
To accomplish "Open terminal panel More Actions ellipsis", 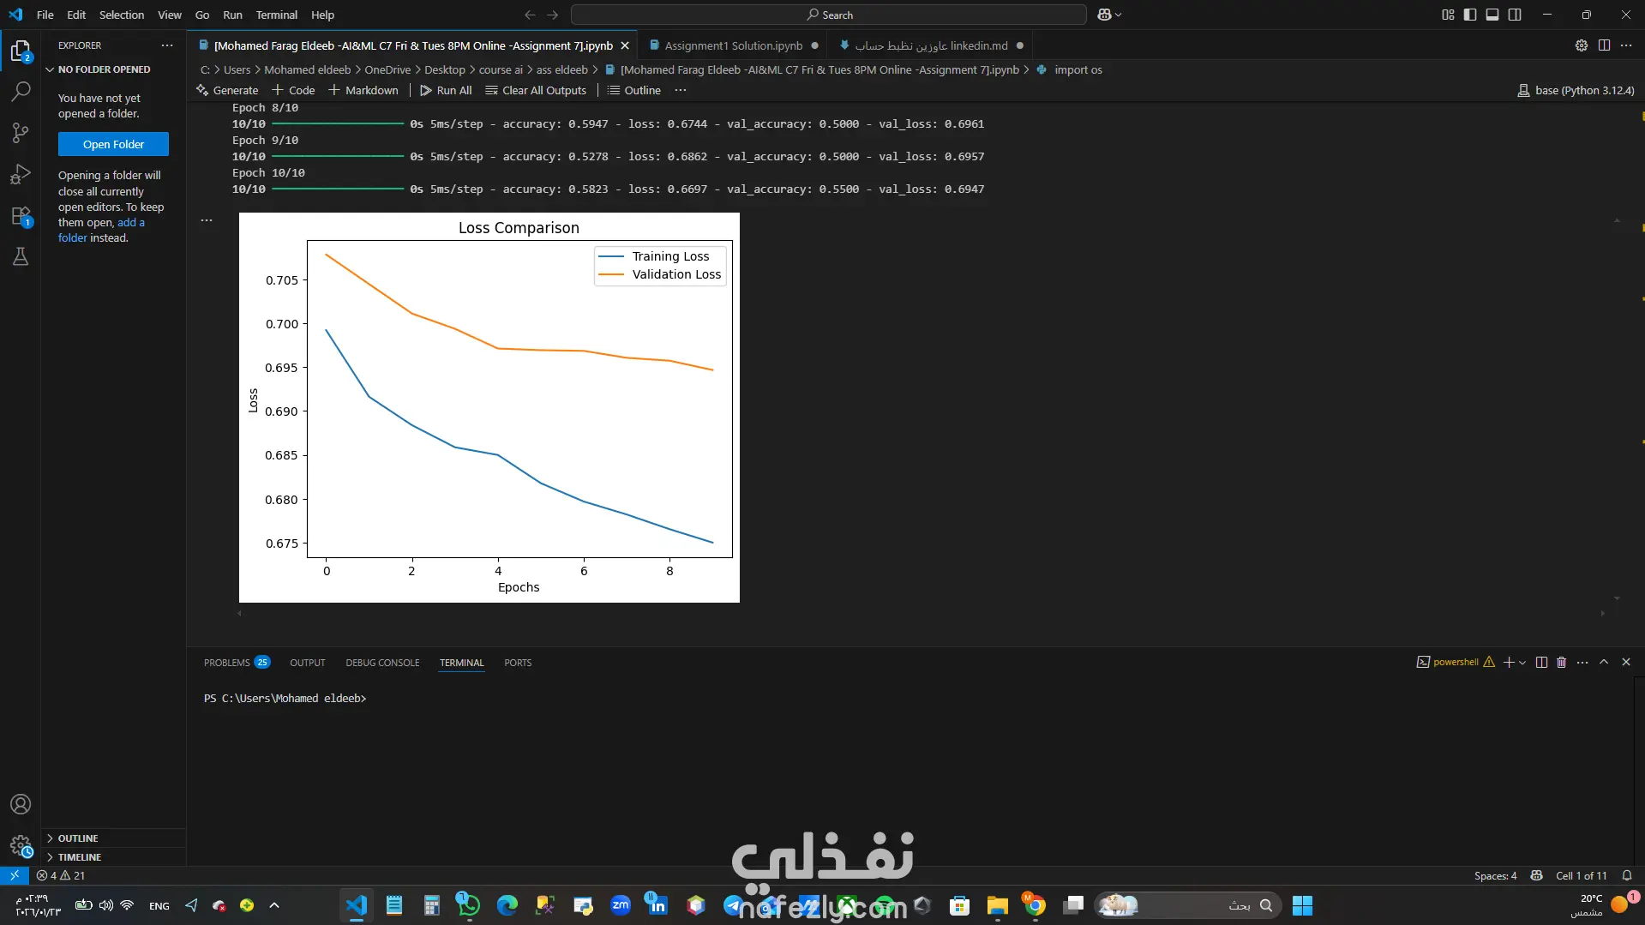I will click(x=1582, y=662).
